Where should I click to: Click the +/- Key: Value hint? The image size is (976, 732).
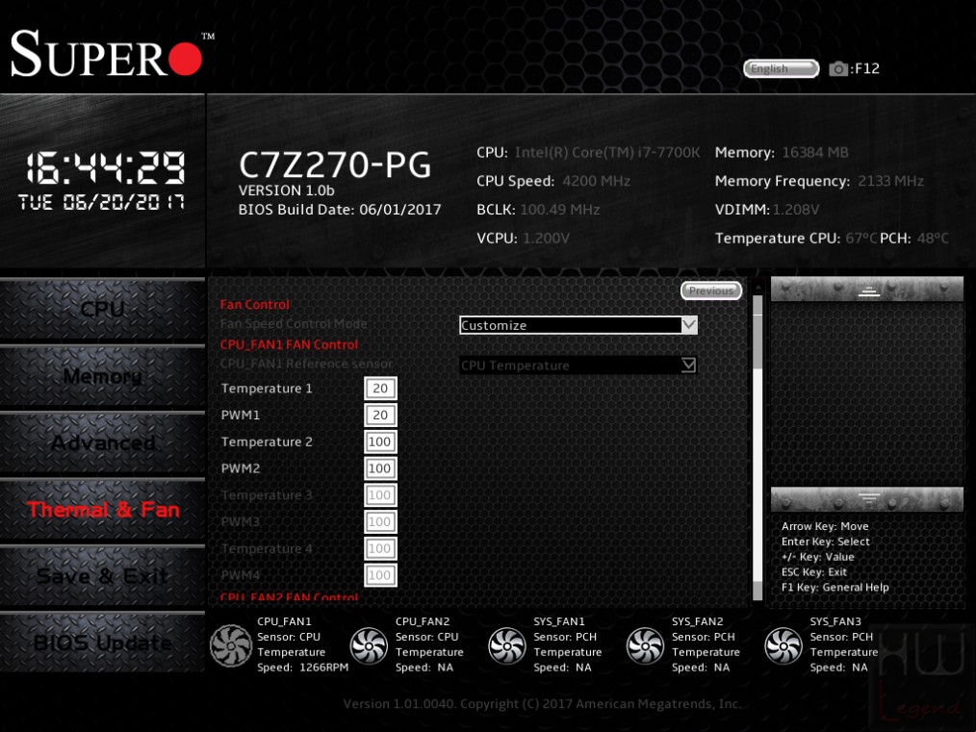tap(818, 557)
